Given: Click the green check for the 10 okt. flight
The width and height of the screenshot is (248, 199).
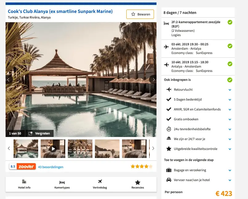Looking at the screenshot, I should tap(230, 64).
